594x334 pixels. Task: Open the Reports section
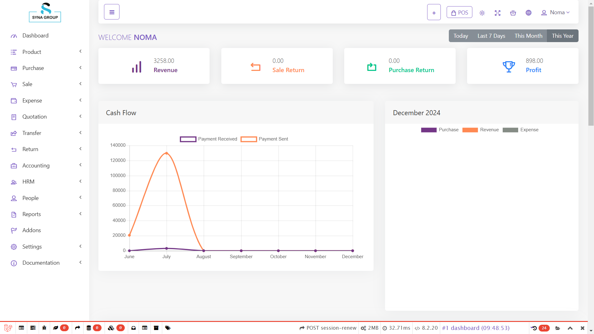click(x=32, y=214)
